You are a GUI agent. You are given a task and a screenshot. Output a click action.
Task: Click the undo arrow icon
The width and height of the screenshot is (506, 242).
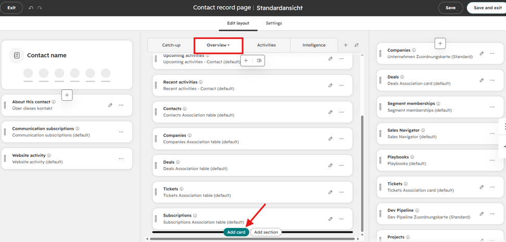[x=31, y=8]
